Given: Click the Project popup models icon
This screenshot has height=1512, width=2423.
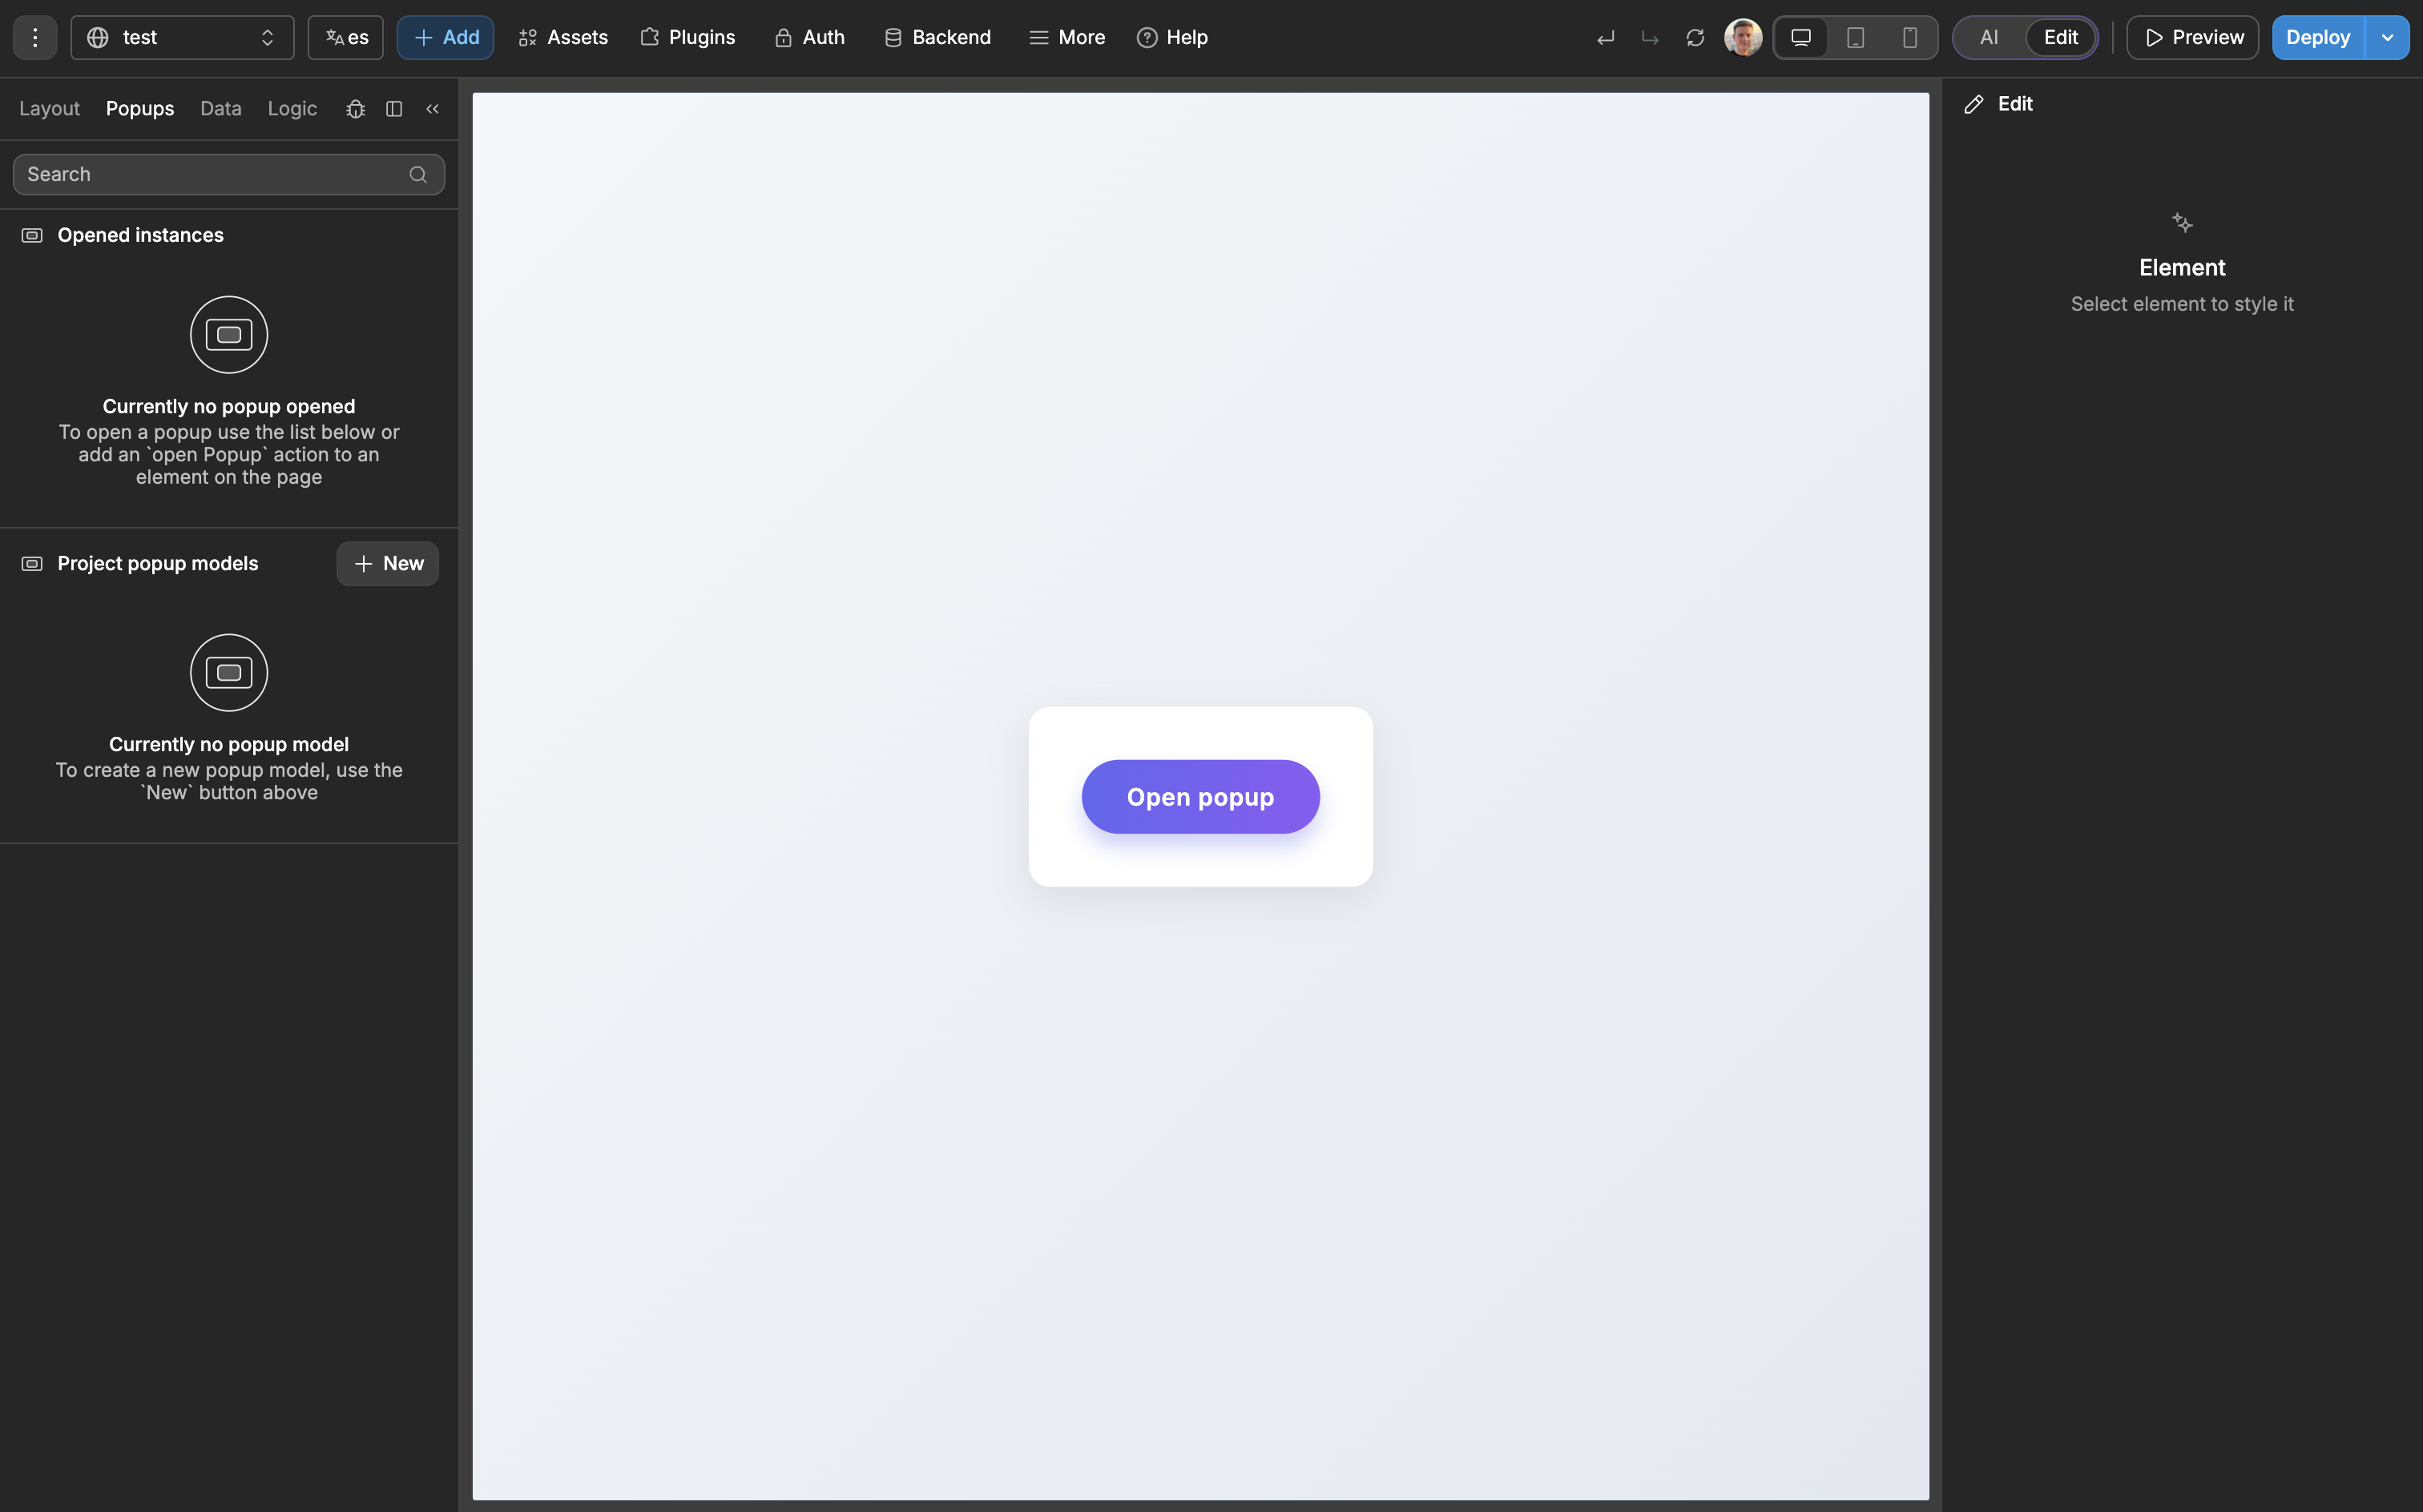Looking at the screenshot, I should [32, 563].
